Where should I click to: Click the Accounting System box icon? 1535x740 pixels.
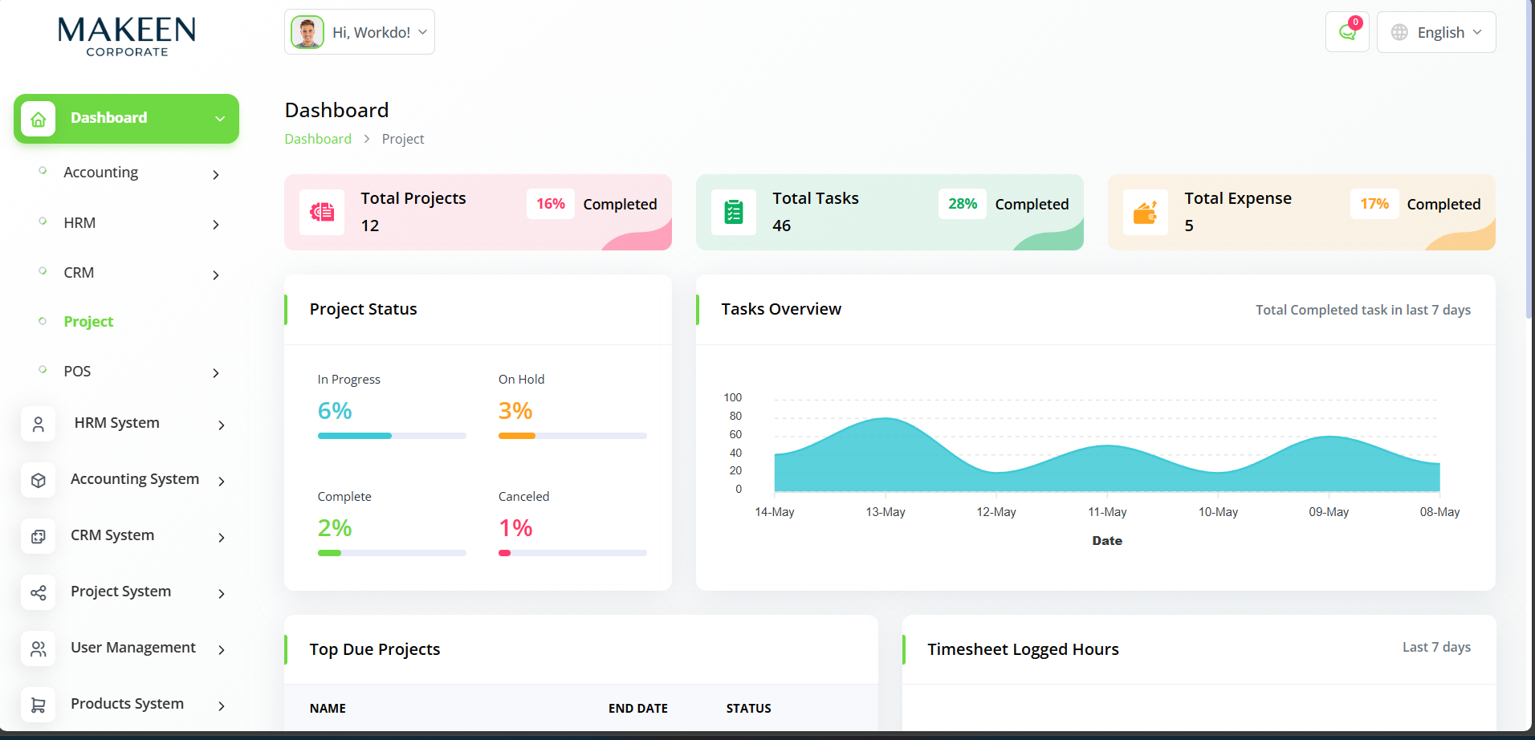[38, 480]
